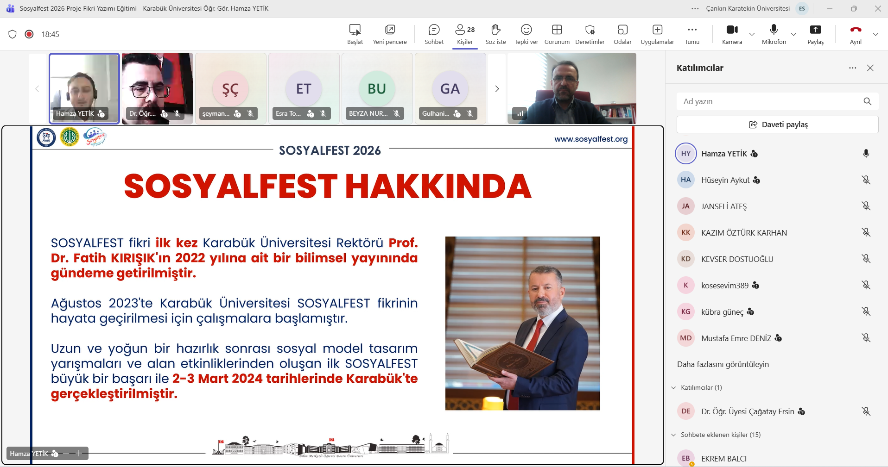Image resolution: width=888 pixels, height=467 pixels.
Task: Open Yeni pencere pop-out
Action: coord(390,34)
